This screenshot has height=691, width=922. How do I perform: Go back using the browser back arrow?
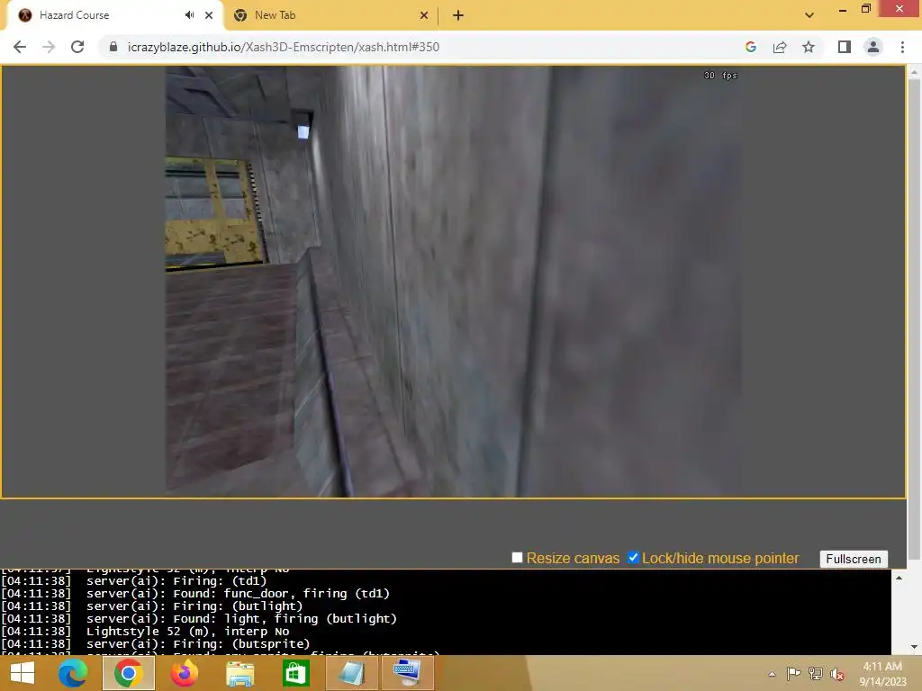20,47
